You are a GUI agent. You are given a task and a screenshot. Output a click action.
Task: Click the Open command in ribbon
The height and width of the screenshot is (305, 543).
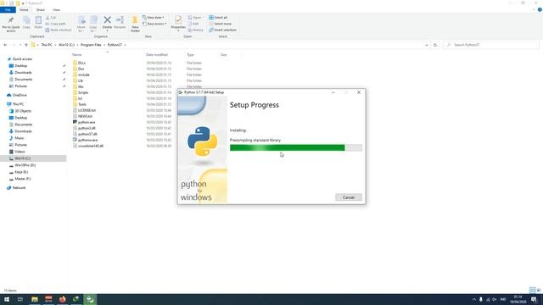[x=195, y=17]
